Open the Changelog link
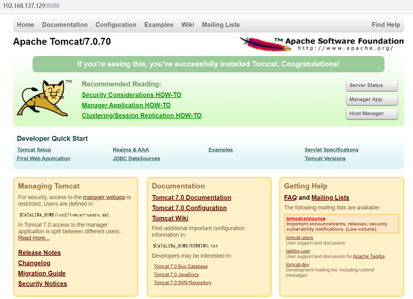 pyautogui.click(x=34, y=263)
